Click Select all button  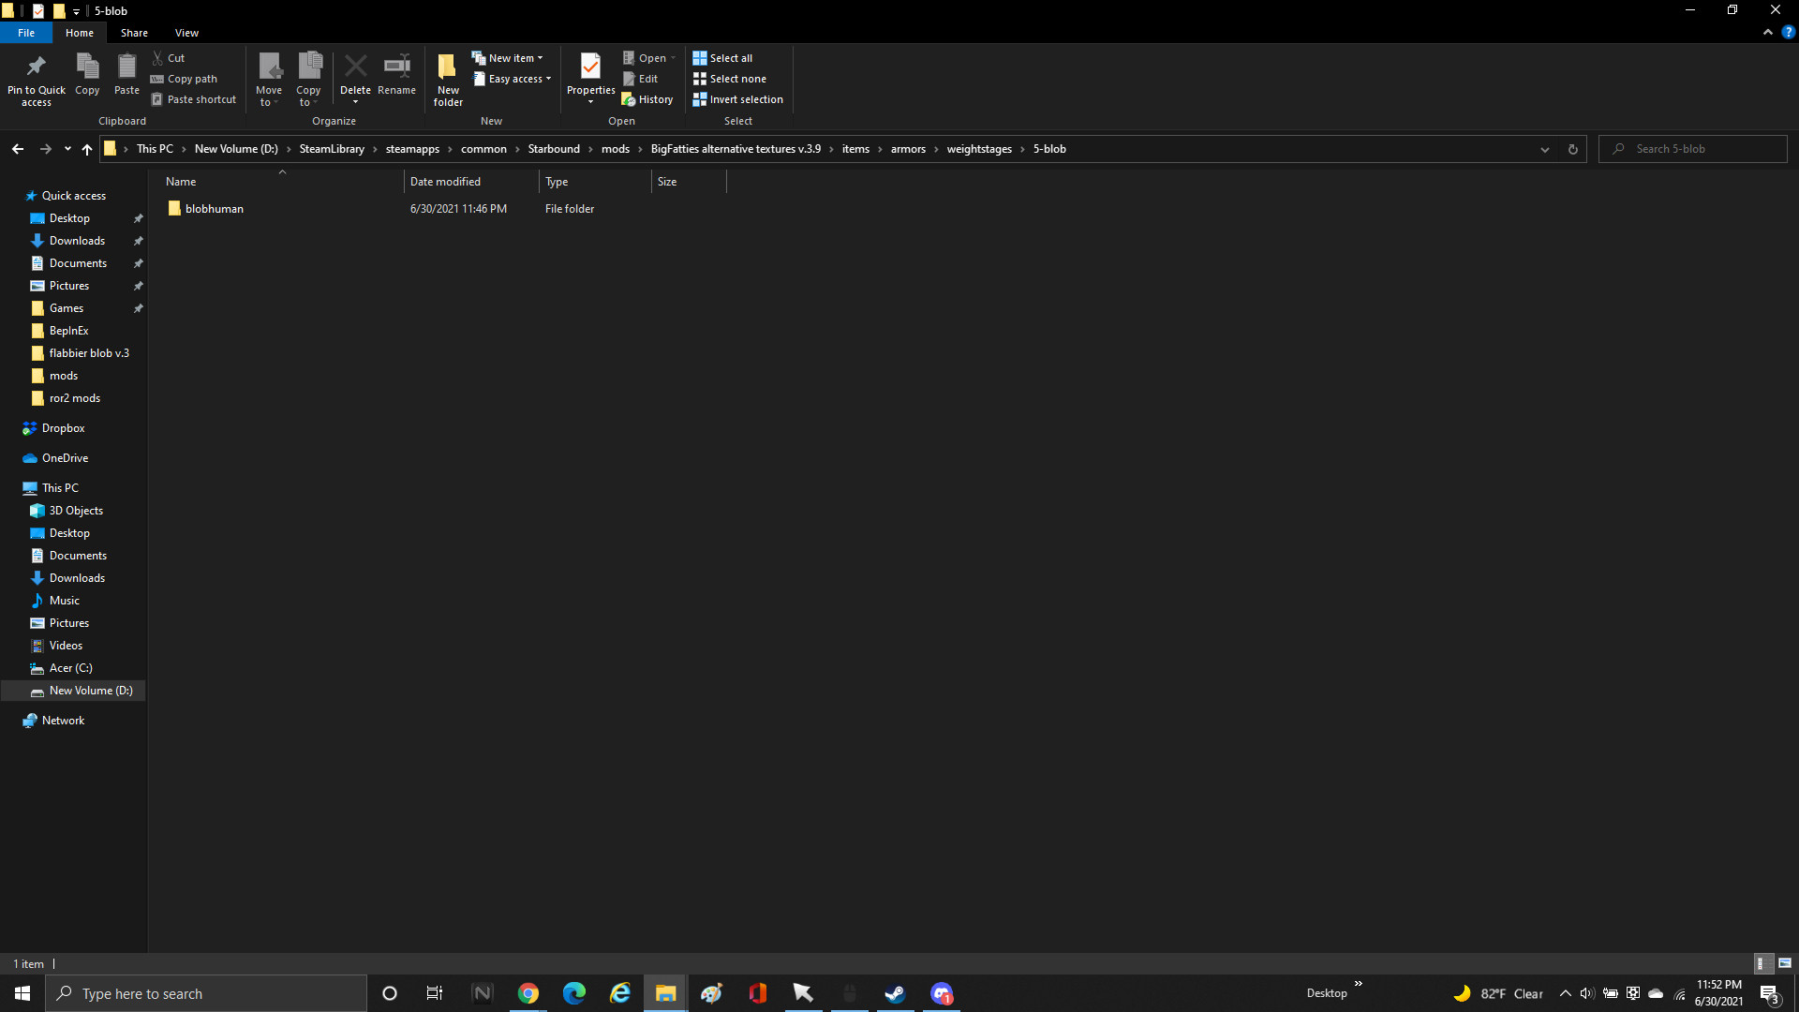click(x=722, y=58)
